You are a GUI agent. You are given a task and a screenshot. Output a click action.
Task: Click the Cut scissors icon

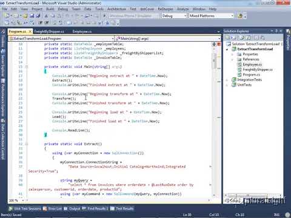click(46, 16)
